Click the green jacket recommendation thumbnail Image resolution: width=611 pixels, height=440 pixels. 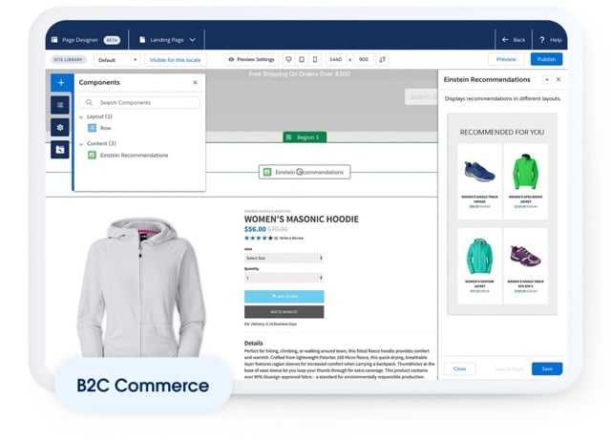click(525, 171)
